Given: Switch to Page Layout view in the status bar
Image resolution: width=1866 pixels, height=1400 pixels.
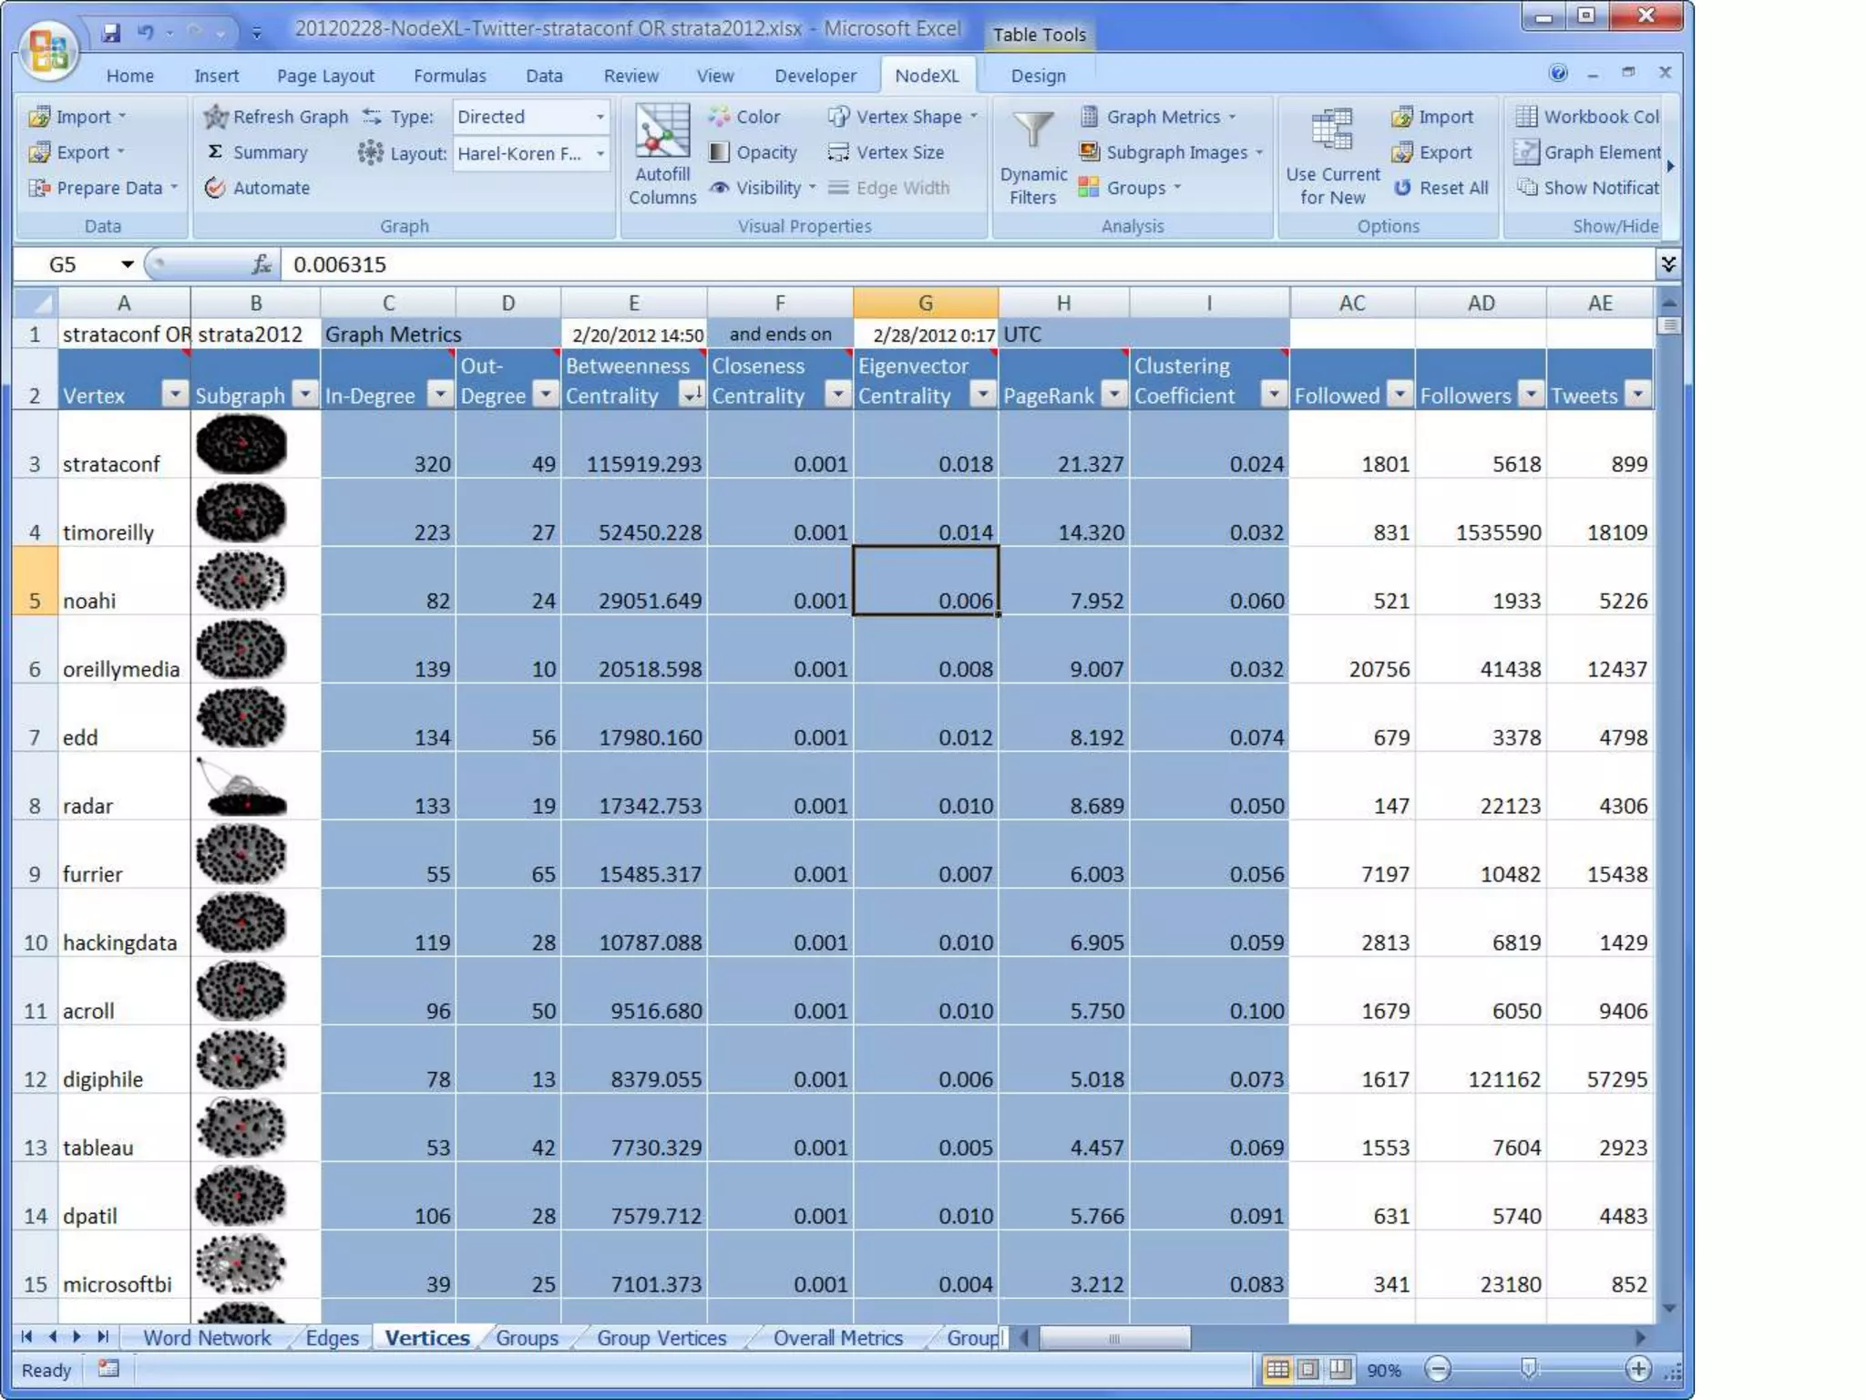Looking at the screenshot, I should point(1308,1369).
